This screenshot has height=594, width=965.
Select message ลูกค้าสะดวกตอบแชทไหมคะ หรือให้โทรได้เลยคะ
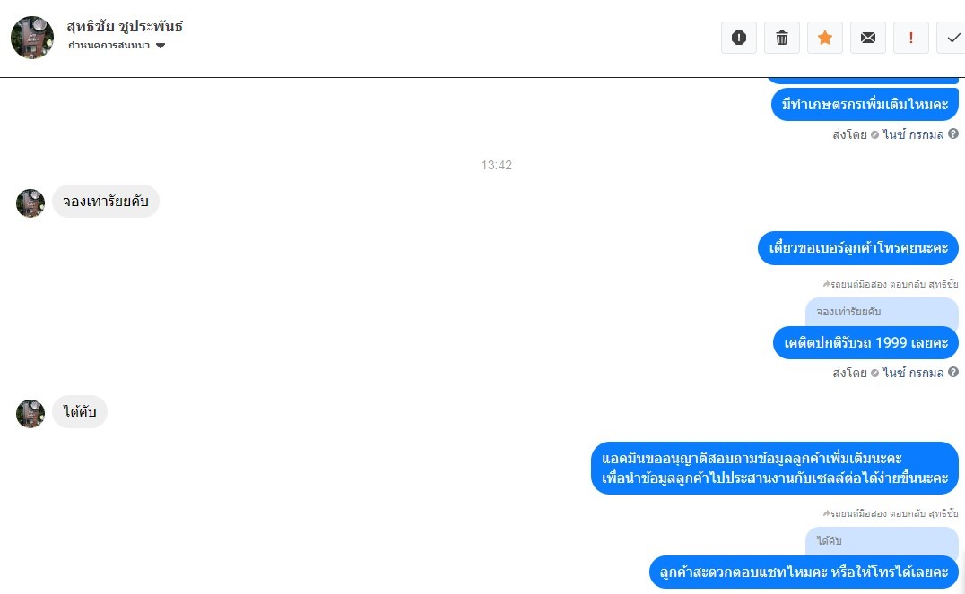tap(804, 572)
